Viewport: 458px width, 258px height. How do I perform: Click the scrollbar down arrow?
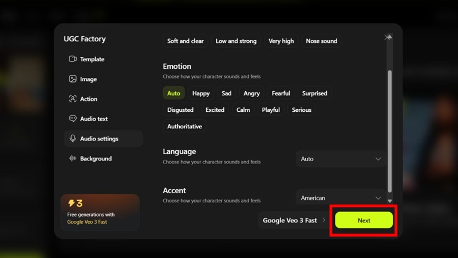[390, 201]
